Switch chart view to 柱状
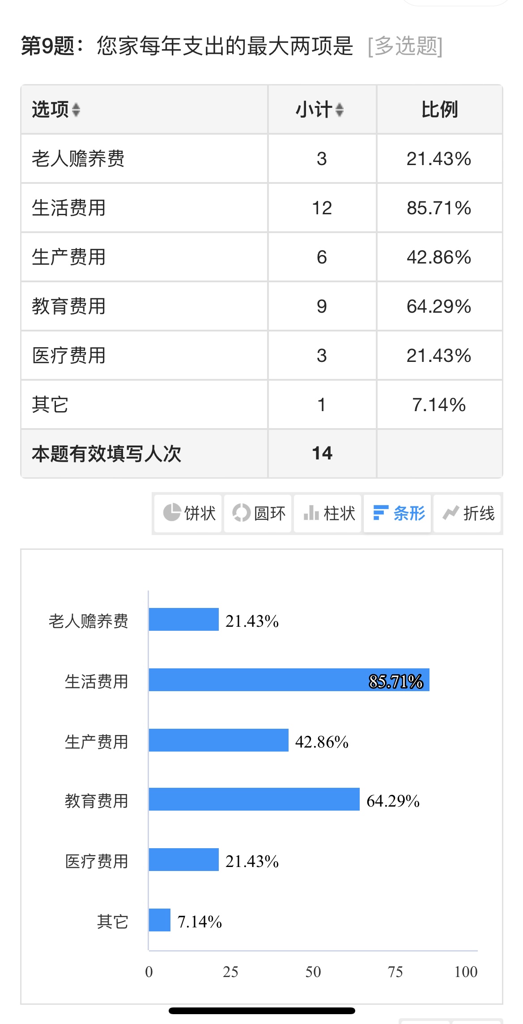Viewport: 523px width, 1024px height. click(x=339, y=513)
